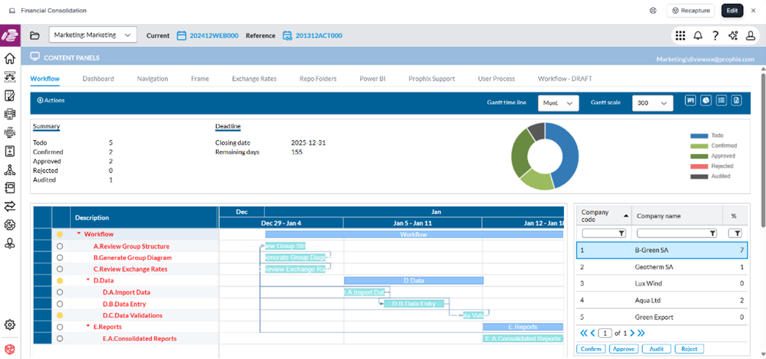Screen dimensions: 766x359
Task: Select radio button for D.B.Data Entry
Action: 60,304
